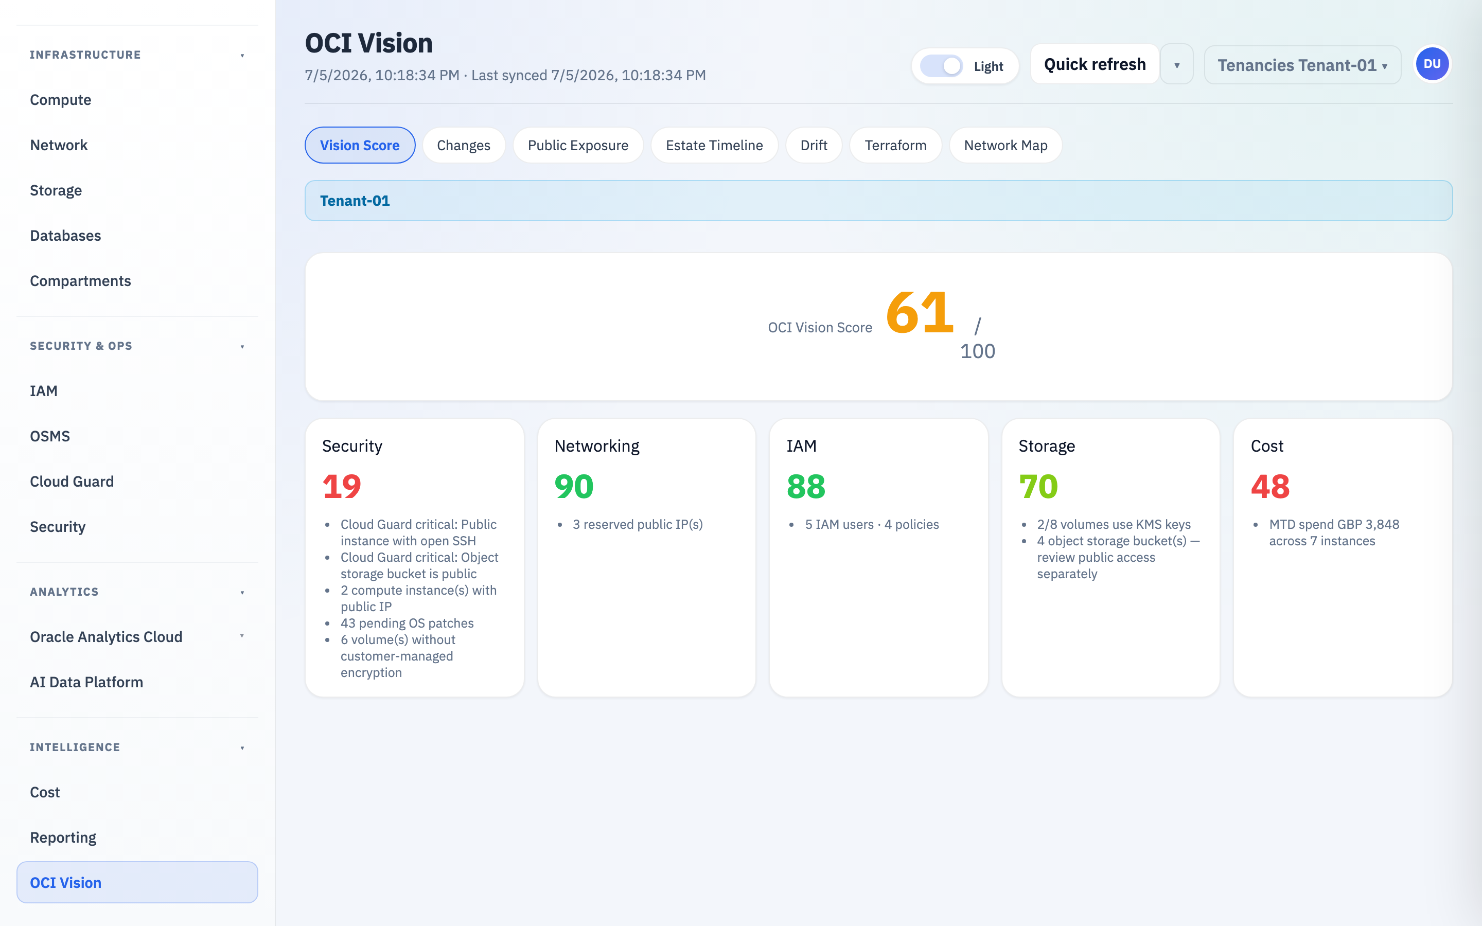1482x926 pixels.
Task: Open the Cost sidebar item
Action: [x=137, y=792]
